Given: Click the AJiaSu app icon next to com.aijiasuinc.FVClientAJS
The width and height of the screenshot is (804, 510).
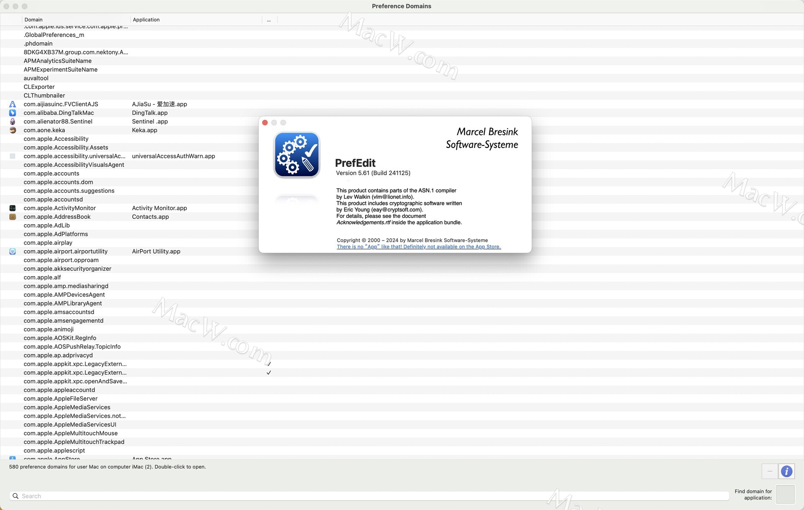Looking at the screenshot, I should [x=13, y=104].
